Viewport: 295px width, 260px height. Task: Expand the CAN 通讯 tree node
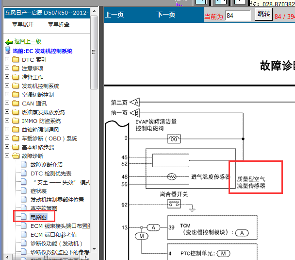tap(7, 103)
